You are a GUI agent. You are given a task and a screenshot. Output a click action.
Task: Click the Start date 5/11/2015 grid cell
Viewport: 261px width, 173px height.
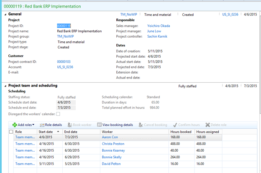coord(50,164)
